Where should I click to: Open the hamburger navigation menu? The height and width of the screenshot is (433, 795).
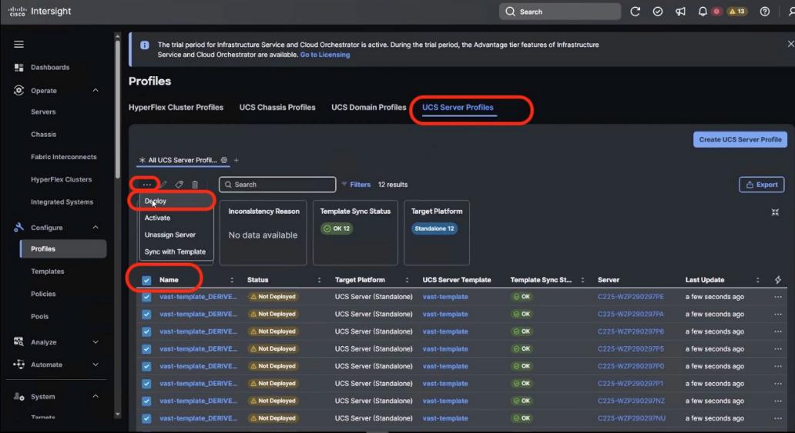click(18, 45)
